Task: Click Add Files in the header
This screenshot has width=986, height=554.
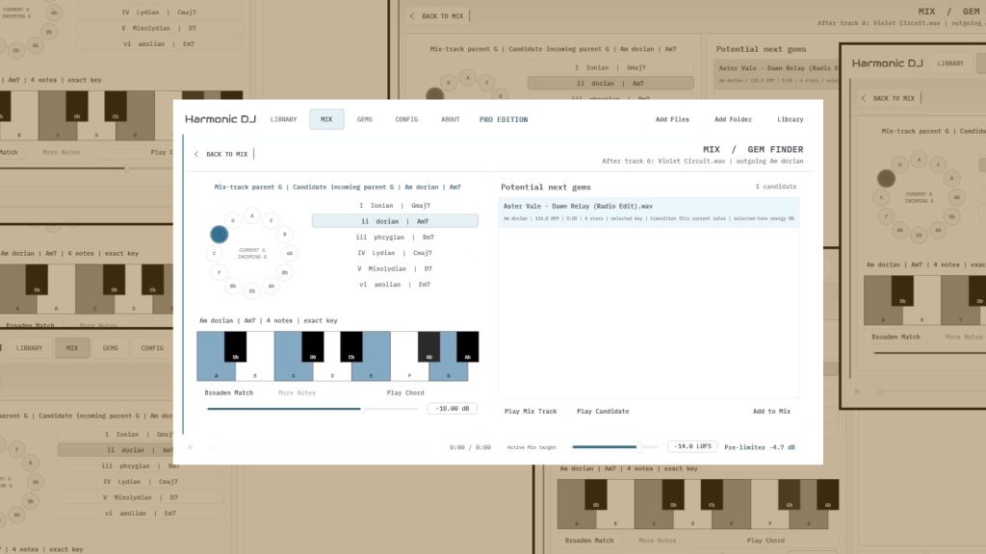Action: coord(672,119)
